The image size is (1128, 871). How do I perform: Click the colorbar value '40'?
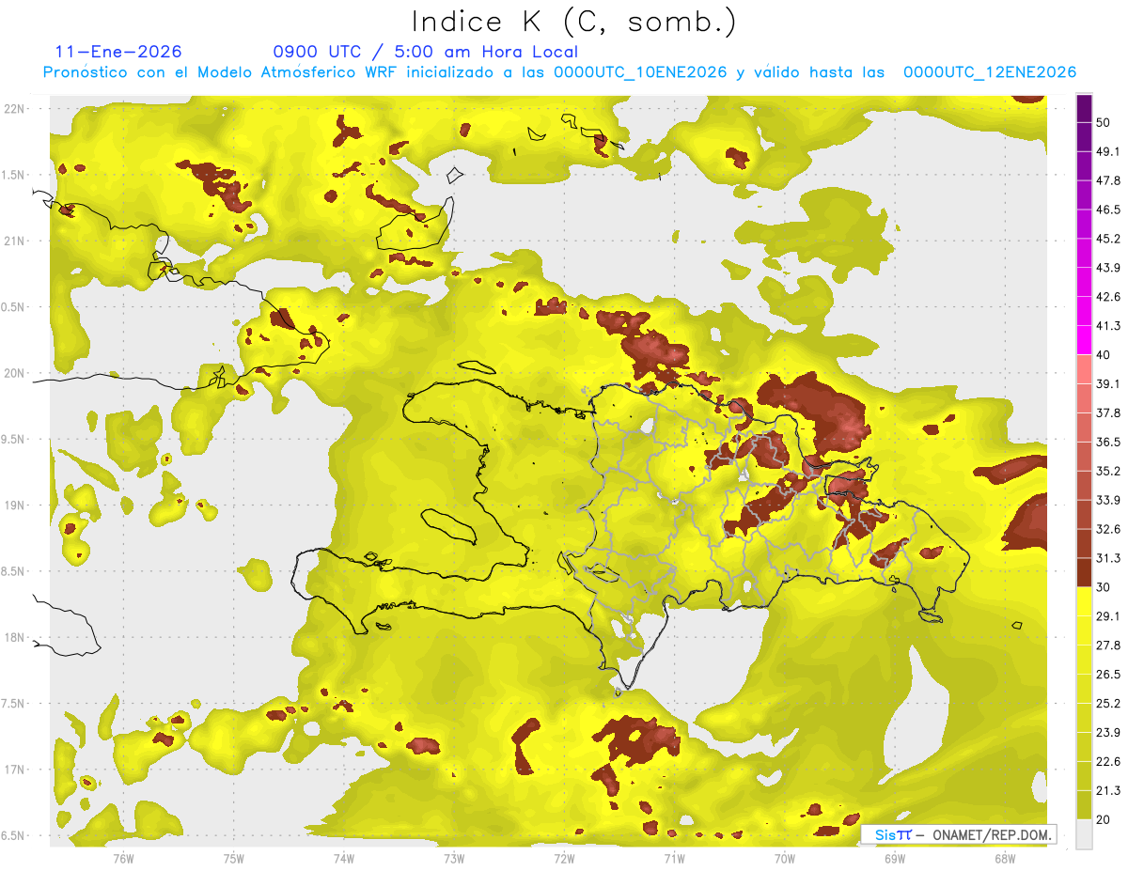click(x=1103, y=355)
